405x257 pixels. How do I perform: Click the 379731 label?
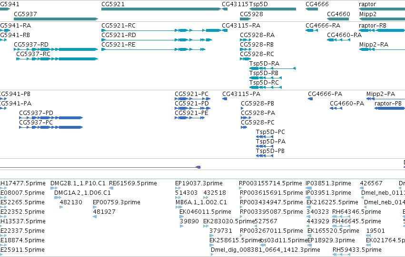220,231
